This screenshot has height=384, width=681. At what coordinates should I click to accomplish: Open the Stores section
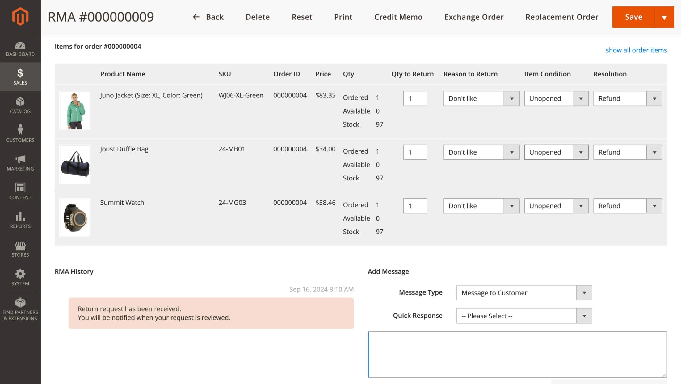pyautogui.click(x=20, y=248)
